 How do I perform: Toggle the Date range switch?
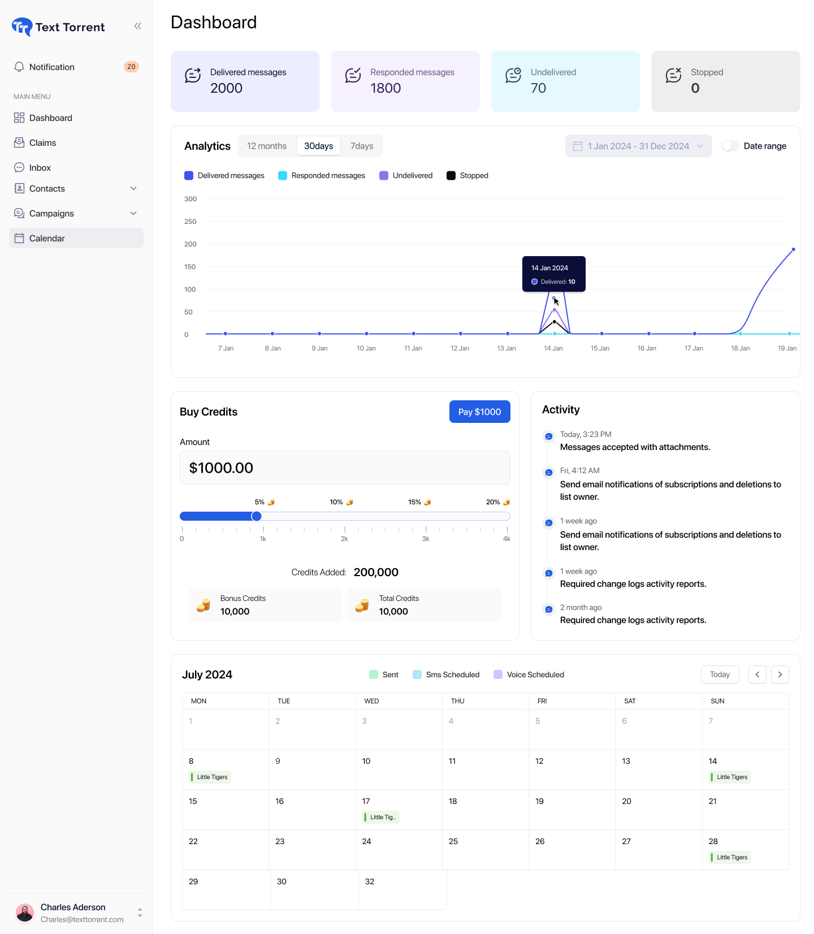[x=730, y=146]
